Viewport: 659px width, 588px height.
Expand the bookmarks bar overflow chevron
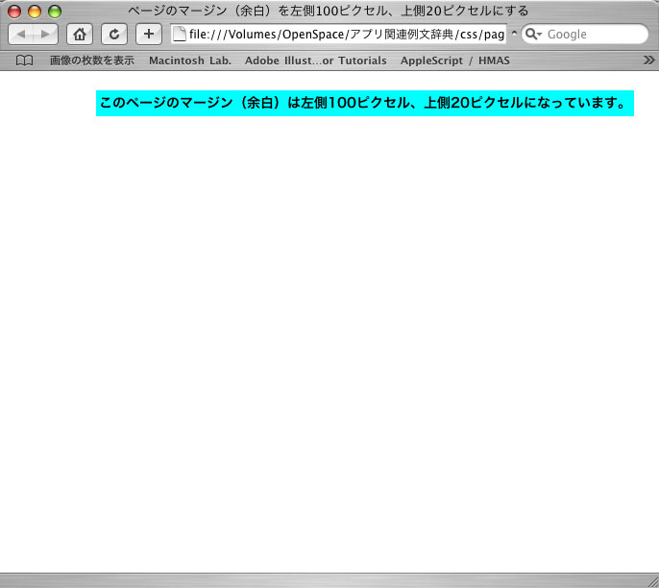pyautogui.click(x=648, y=61)
